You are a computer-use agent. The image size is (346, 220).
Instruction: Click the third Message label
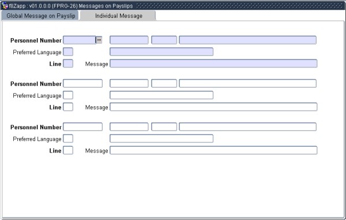[x=97, y=151]
